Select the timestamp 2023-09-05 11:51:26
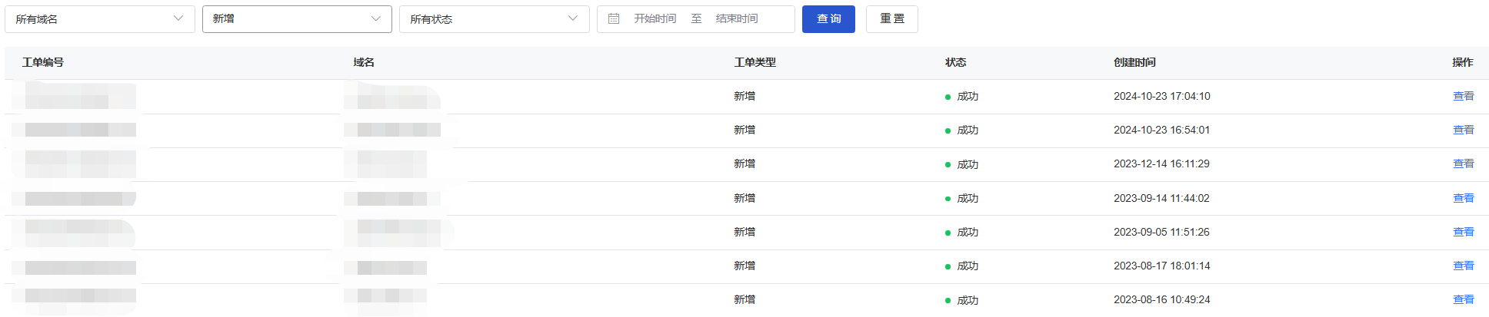This screenshot has height=317, width=1489. (x=1161, y=232)
